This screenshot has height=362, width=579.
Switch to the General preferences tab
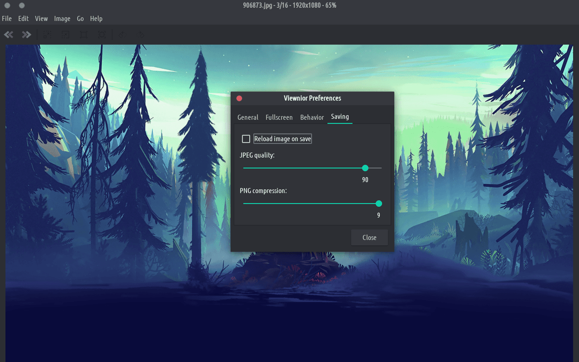(x=248, y=117)
